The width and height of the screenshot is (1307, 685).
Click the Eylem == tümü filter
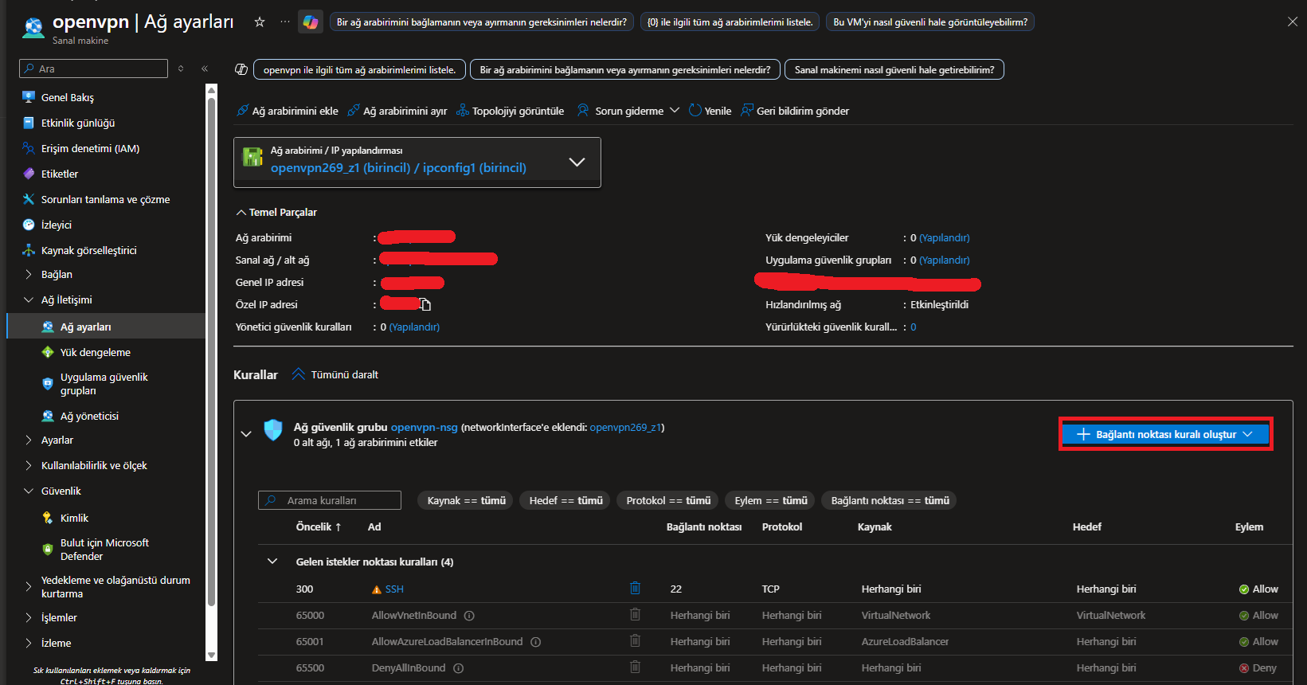[x=771, y=500]
